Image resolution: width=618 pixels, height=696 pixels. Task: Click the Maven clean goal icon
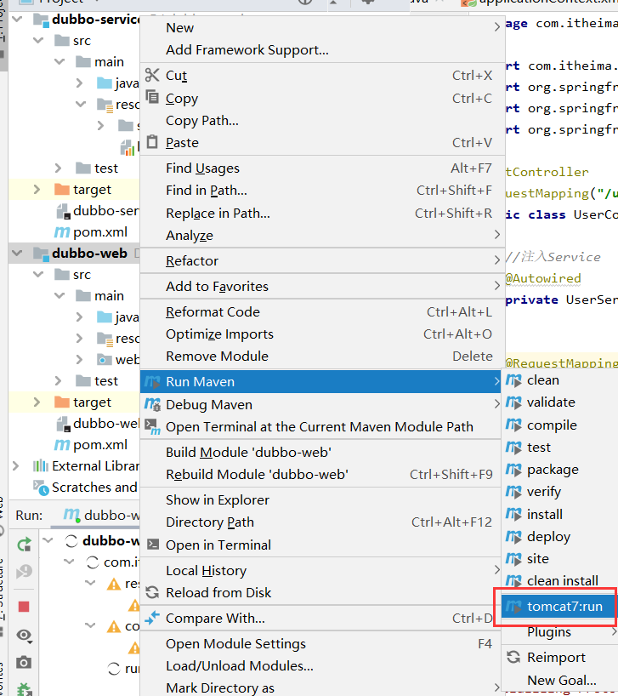click(513, 380)
